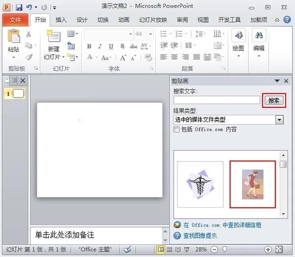
Task: Decrease list indent level
Action: [164, 45]
